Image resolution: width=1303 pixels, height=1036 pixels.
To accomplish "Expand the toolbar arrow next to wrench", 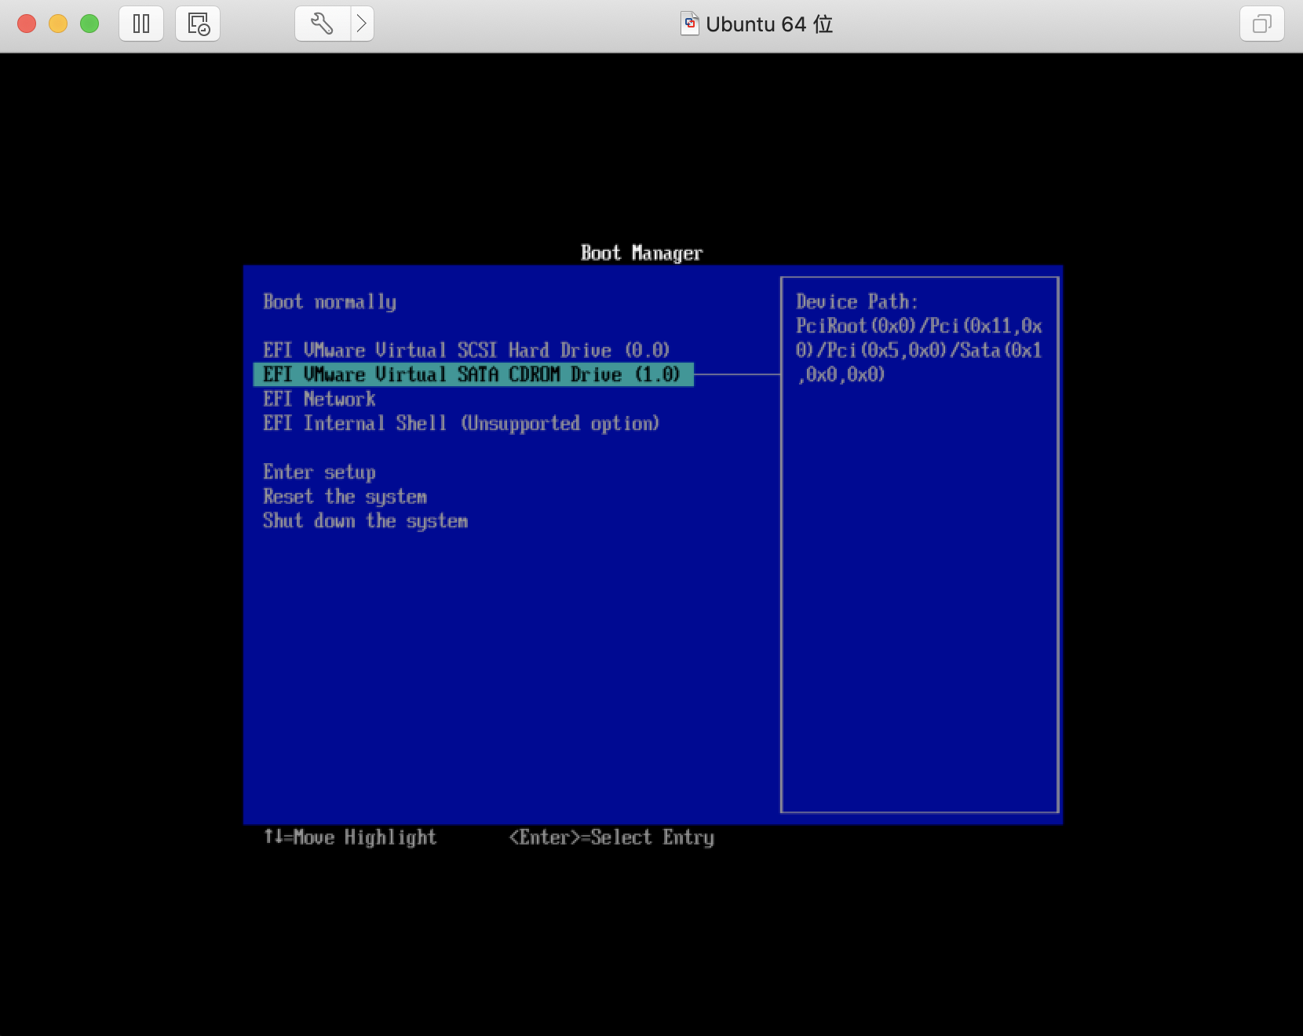I will 362,24.
